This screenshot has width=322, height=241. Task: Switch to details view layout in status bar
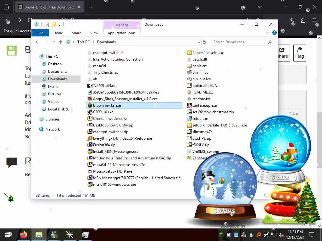pyautogui.click(x=266, y=195)
